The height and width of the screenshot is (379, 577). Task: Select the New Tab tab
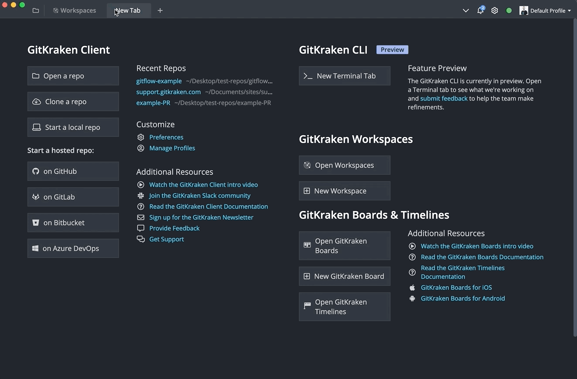coord(129,10)
